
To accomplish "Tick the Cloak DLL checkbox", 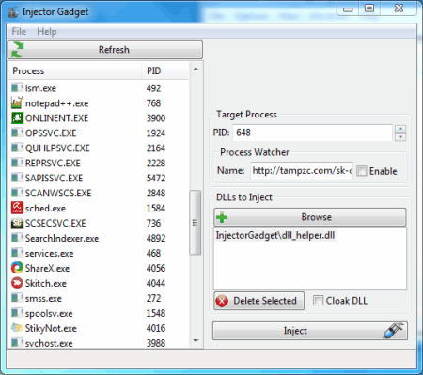I will click(318, 301).
